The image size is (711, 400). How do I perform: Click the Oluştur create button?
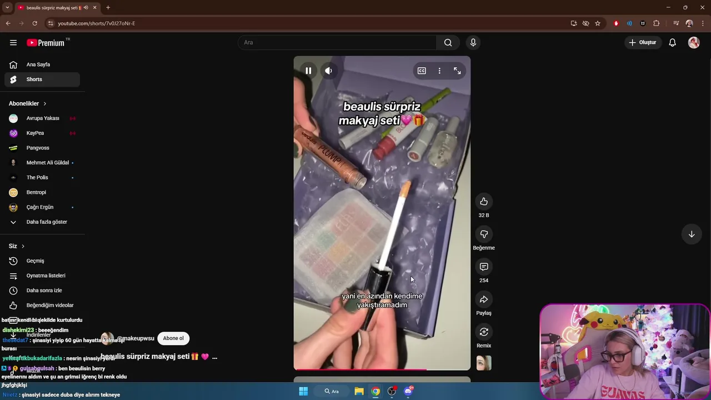point(643,43)
